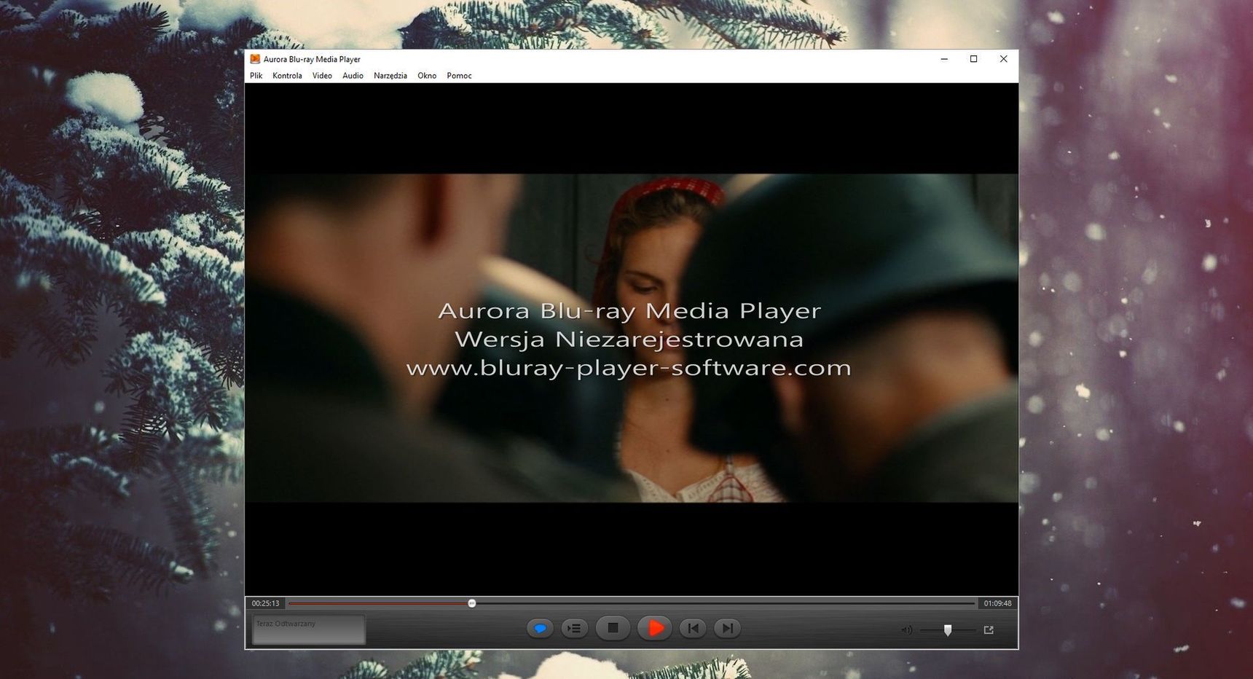Open the Audio menu
1253x679 pixels.
pyautogui.click(x=353, y=76)
